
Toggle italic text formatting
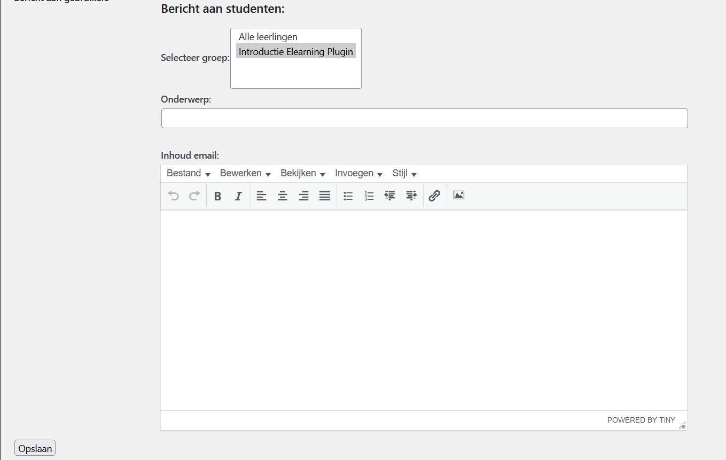[238, 196]
